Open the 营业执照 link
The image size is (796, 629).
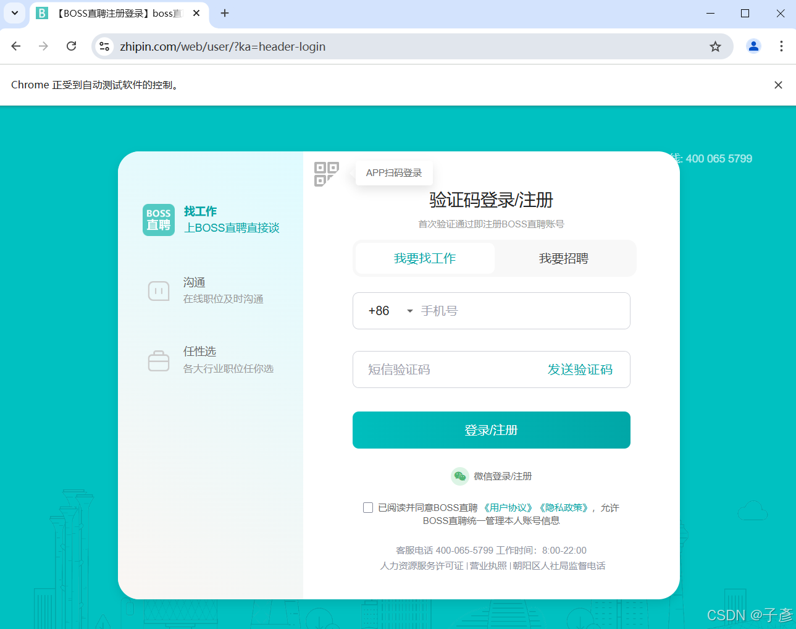(488, 566)
